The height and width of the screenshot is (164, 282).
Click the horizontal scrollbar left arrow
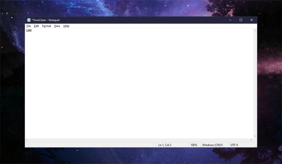[27, 140]
